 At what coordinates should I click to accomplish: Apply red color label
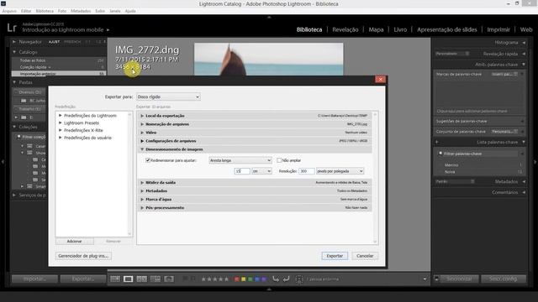(x=236, y=279)
